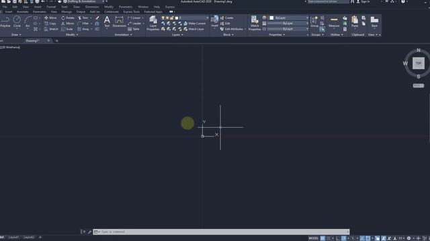This screenshot has height=241, width=430.
Task: Click Create block button
Action: (227, 18)
